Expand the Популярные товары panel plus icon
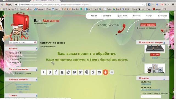This screenshot has height=99, width=176. (x=164, y=43)
